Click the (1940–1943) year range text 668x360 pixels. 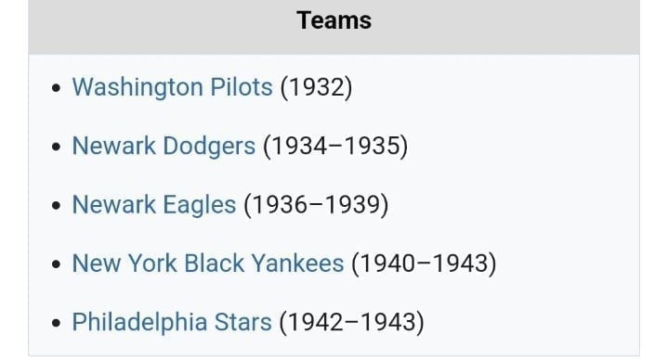tap(424, 263)
